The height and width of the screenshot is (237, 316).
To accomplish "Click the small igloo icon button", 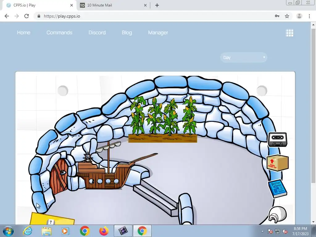I will click(277, 214).
